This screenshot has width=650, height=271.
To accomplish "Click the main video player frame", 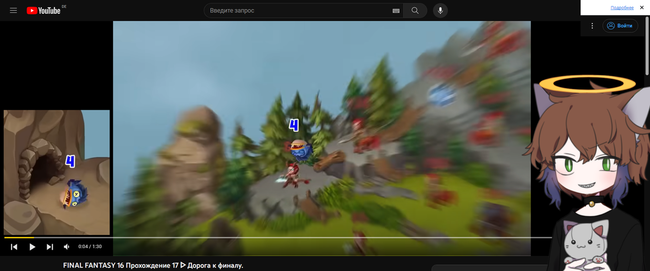I will 321,138.
